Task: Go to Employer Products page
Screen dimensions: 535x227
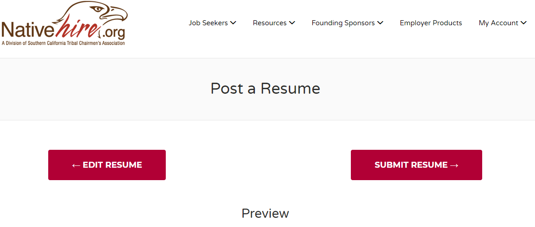Action: (x=431, y=23)
